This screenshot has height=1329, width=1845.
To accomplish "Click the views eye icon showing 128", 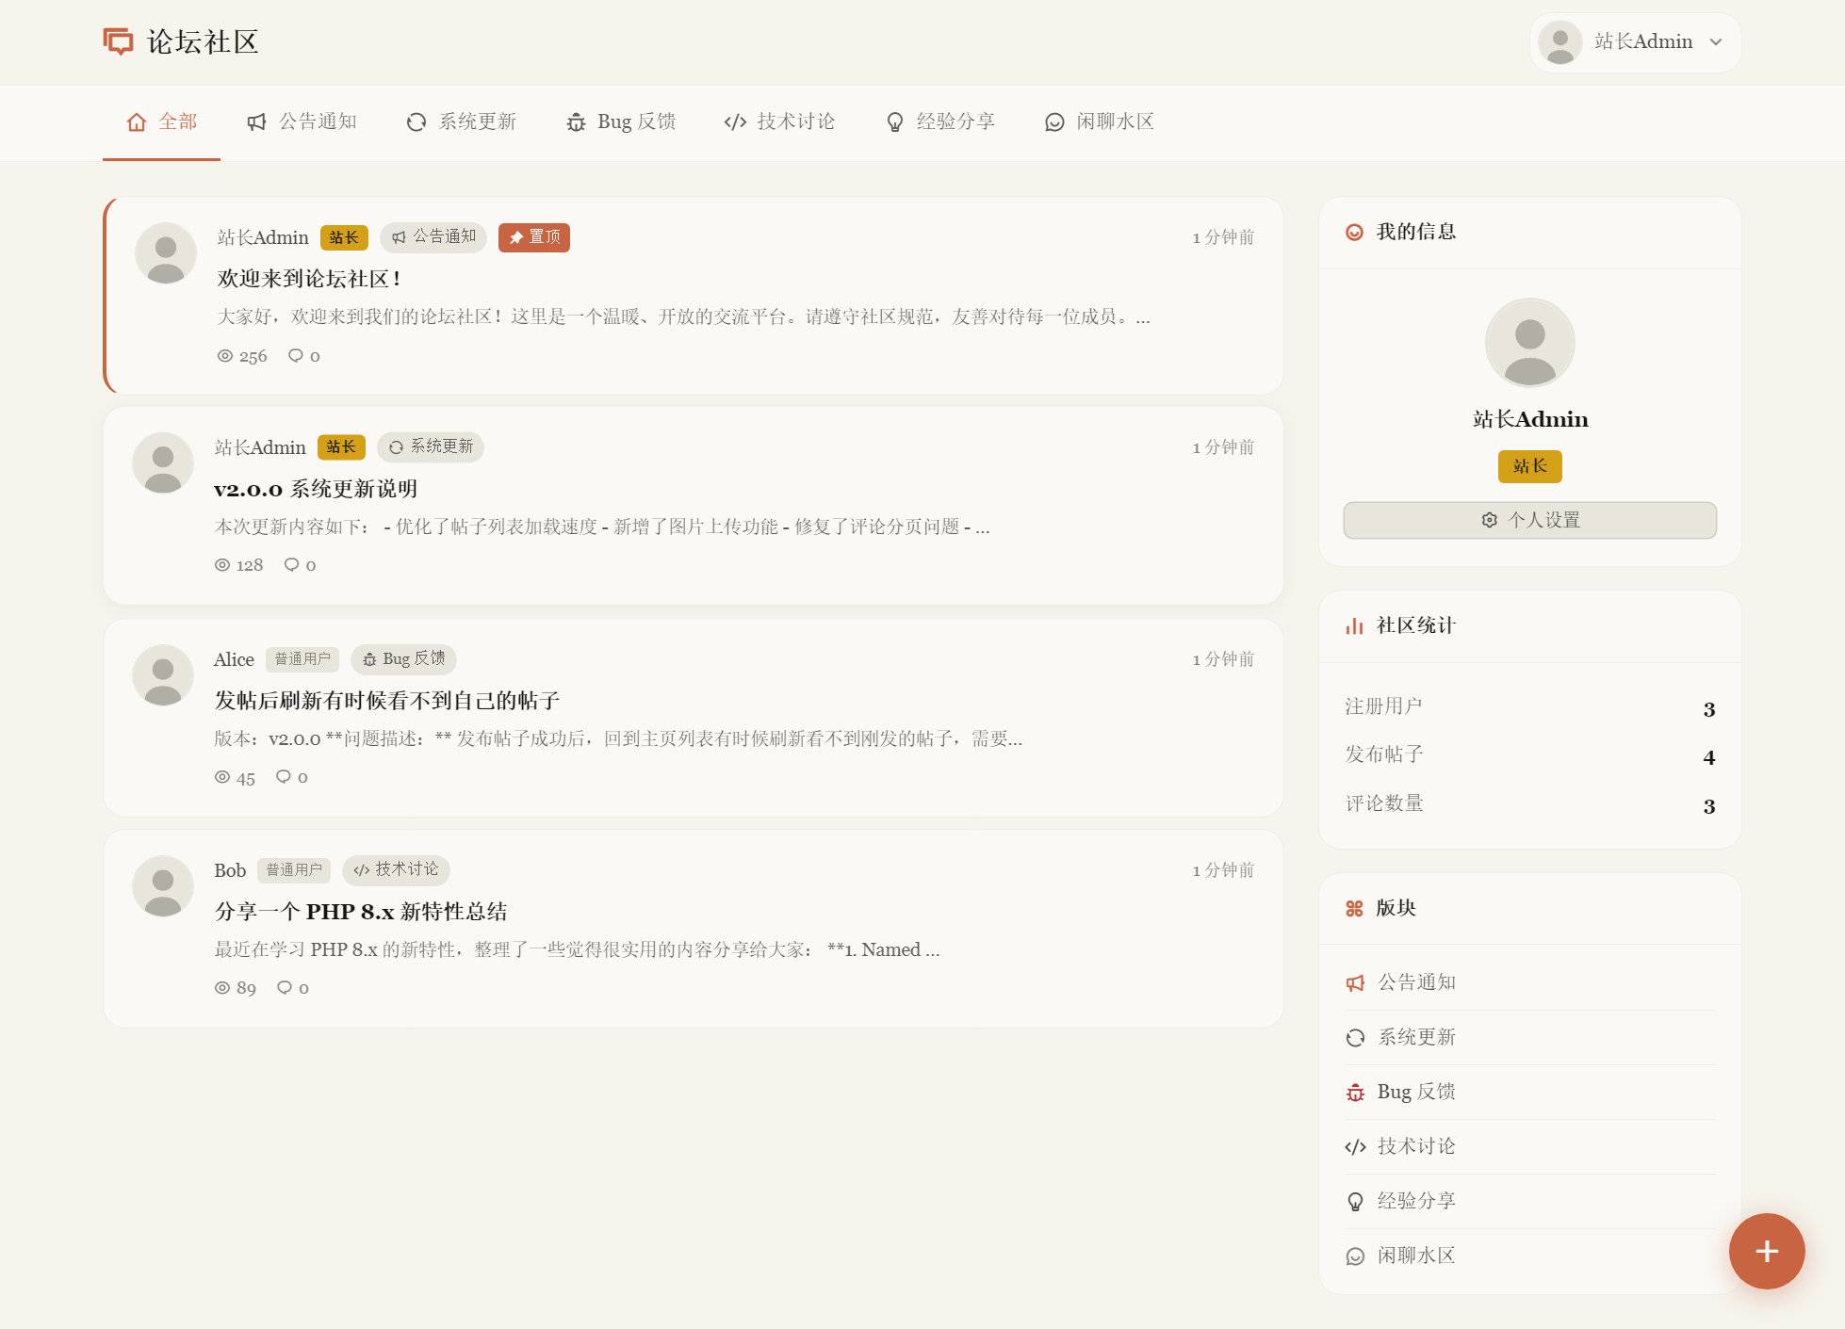I will pyautogui.click(x=222, y=565).
